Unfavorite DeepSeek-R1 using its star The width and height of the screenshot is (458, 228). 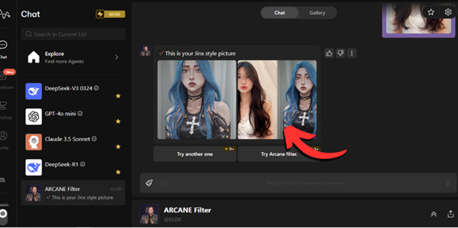(118, 172)
